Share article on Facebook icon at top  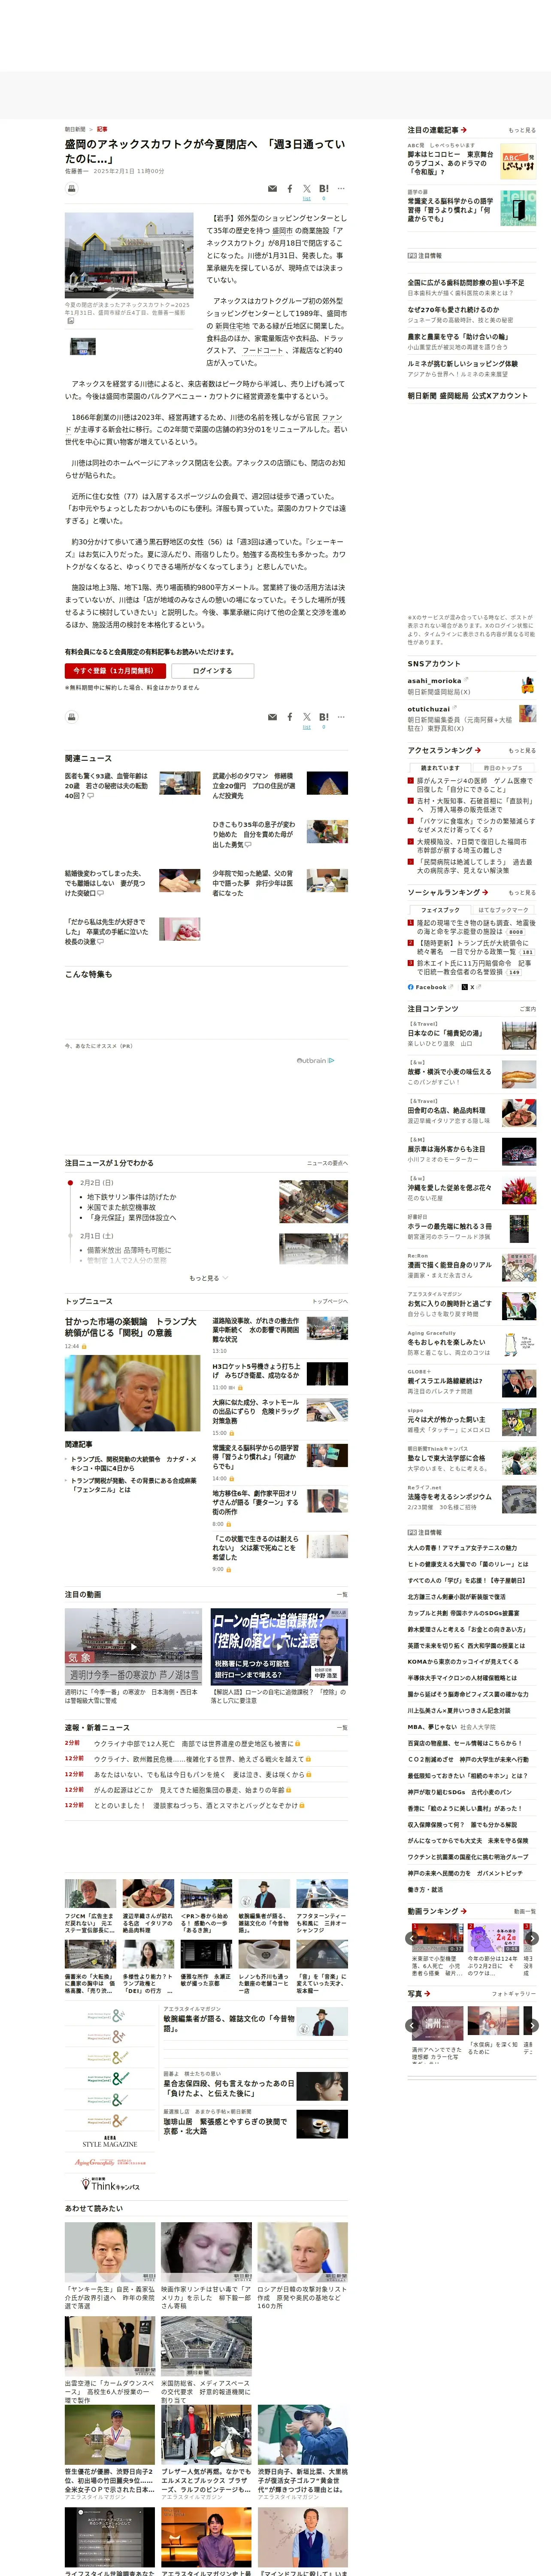click(x=290, y=188)
